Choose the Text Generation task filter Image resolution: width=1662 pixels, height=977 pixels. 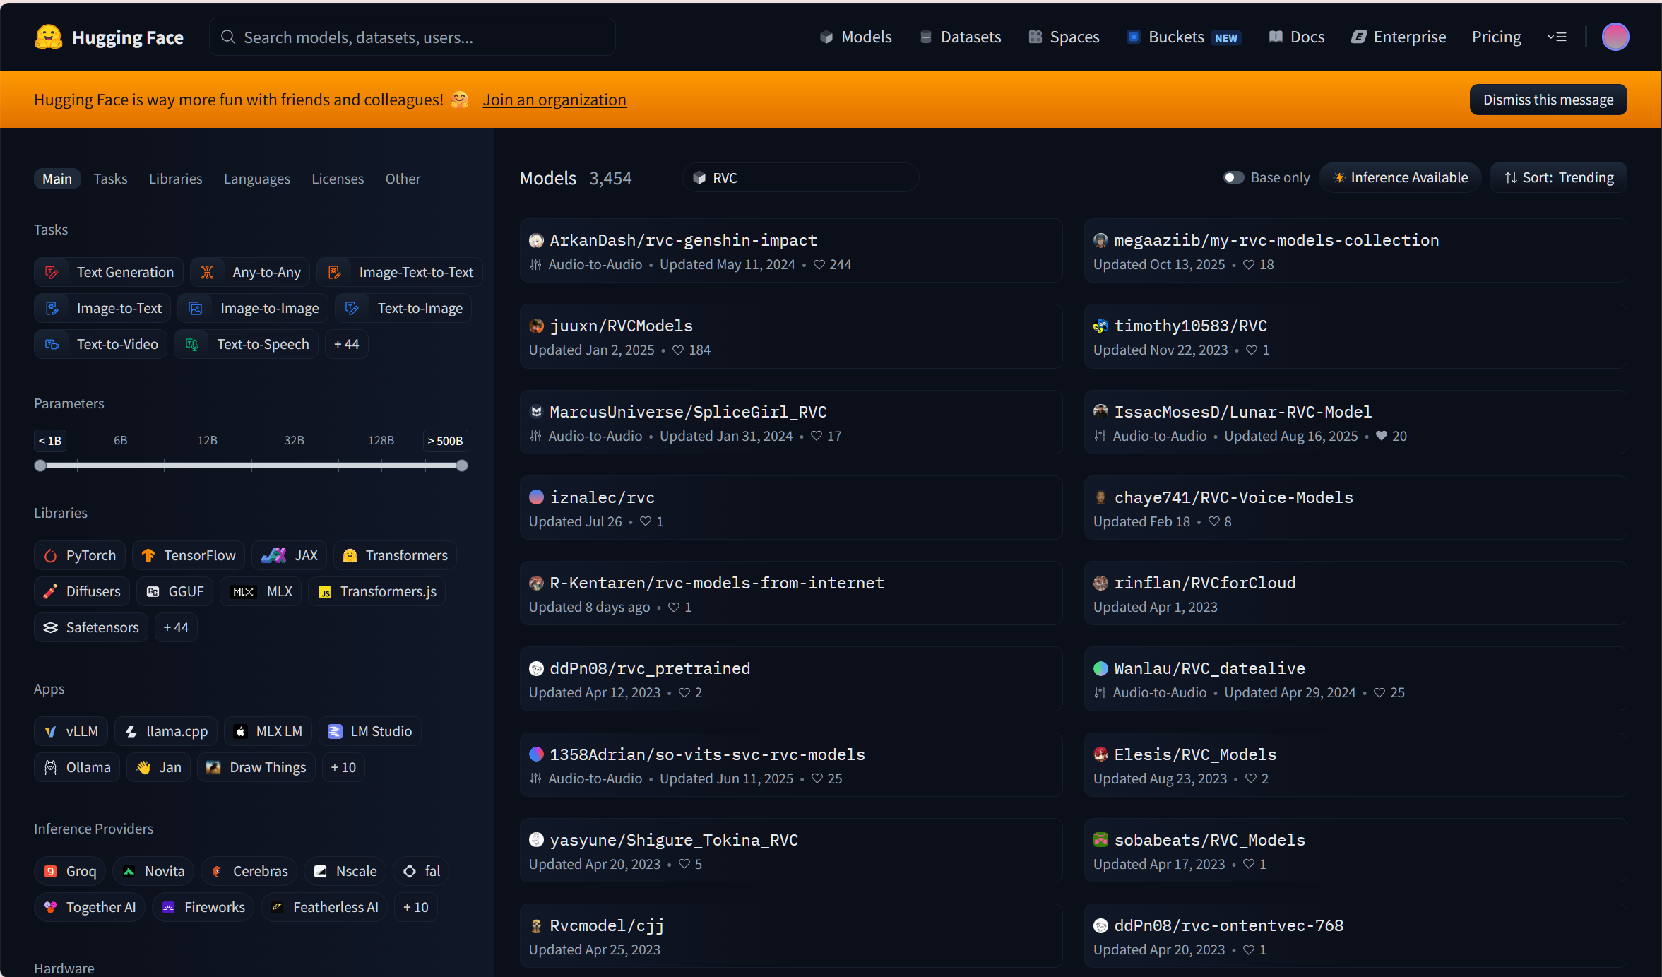[109, 272]
